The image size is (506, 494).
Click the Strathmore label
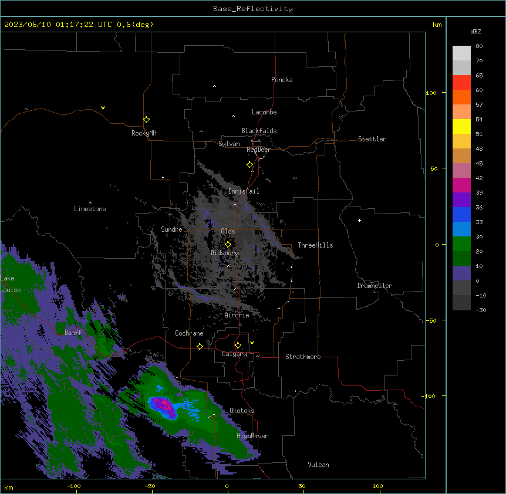(303, 357)
